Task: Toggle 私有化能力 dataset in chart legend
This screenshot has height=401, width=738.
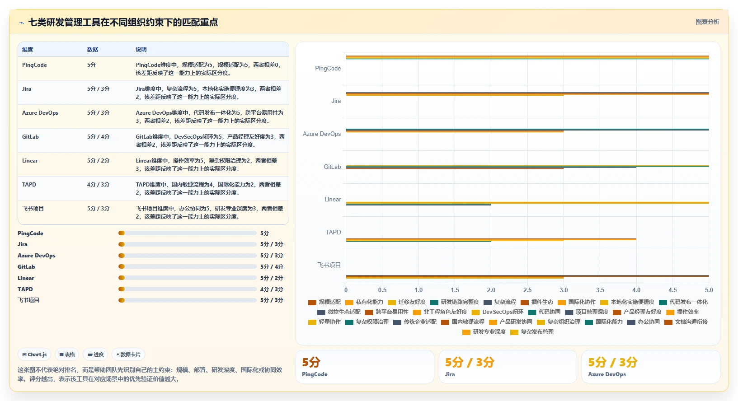Action: tap(364, 302)
